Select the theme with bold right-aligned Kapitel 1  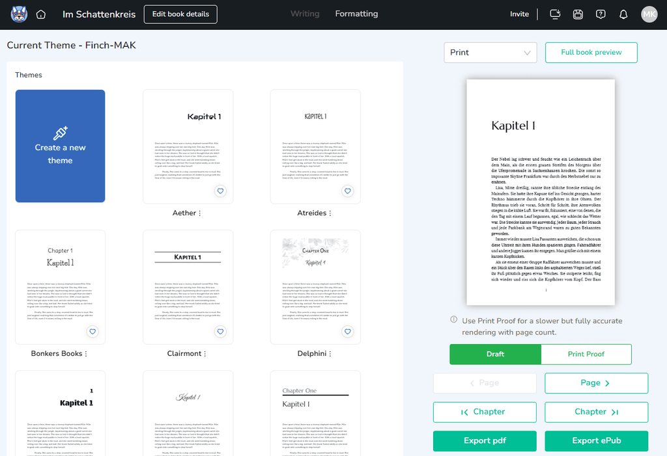pyautogui.click(x=61, y=413)
